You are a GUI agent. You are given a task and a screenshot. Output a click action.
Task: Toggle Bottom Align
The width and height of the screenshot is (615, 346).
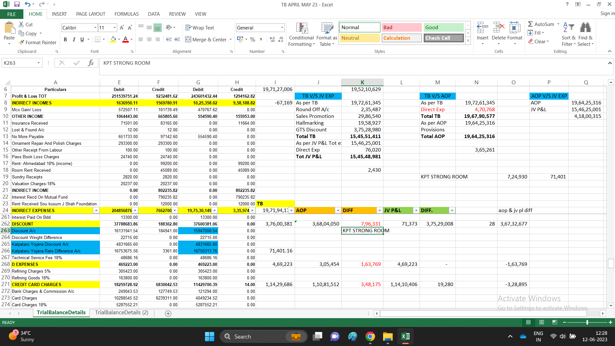[x=157, y=28]
